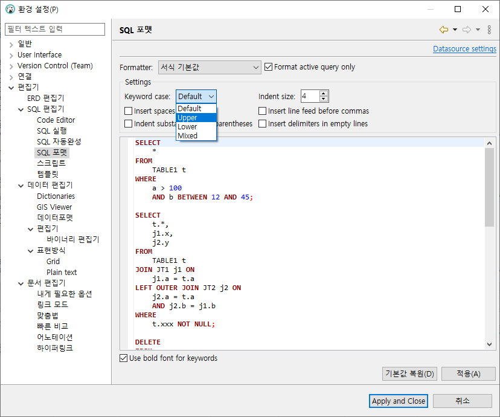
Task: Open Datasource settings link
Action: [x=464, y=49]
